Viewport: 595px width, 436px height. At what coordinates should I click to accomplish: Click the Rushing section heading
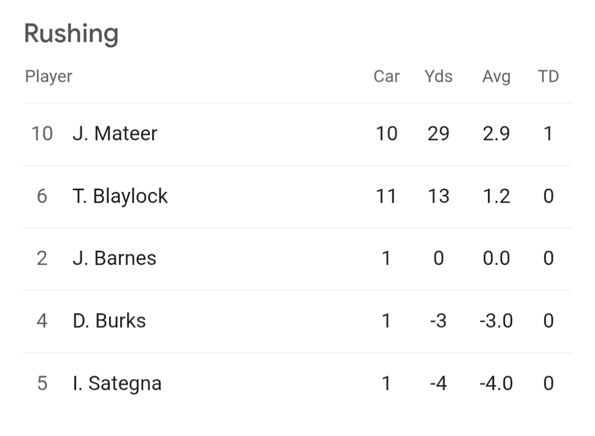[71, 34]
